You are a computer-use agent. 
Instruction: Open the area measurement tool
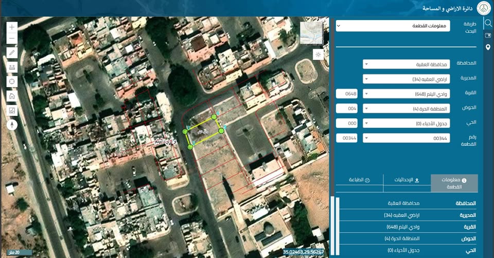pos(12,110)
